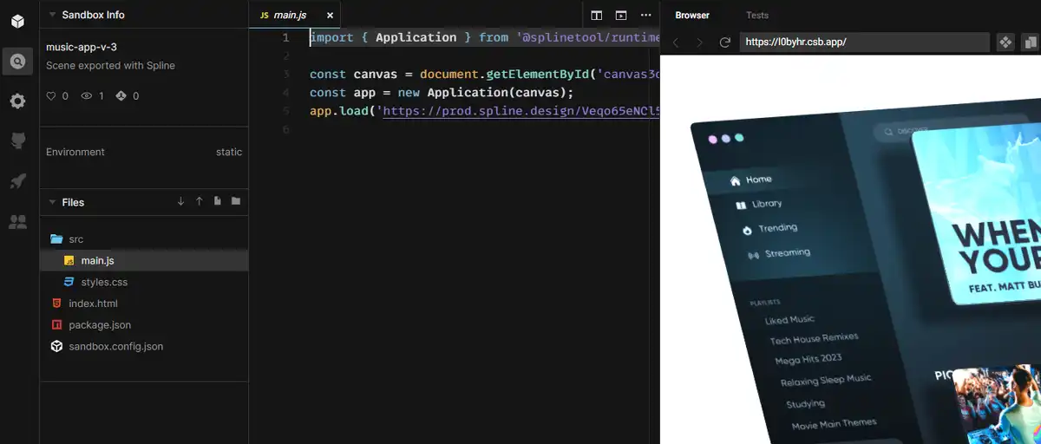This screenshot has height=444, width=1041.
Task: Click the heart likes icon
Action: click(x=52, y=96)
